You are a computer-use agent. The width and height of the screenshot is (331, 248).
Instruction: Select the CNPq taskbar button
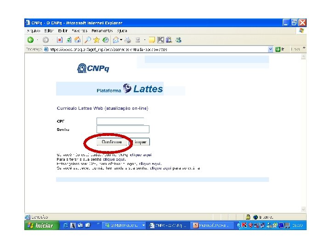click(x=168, y=225)
